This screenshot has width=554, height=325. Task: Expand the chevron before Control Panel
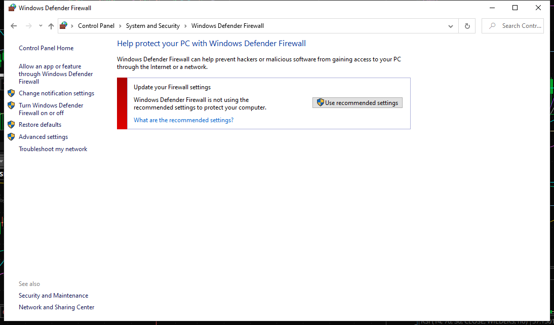click(72, 26)
